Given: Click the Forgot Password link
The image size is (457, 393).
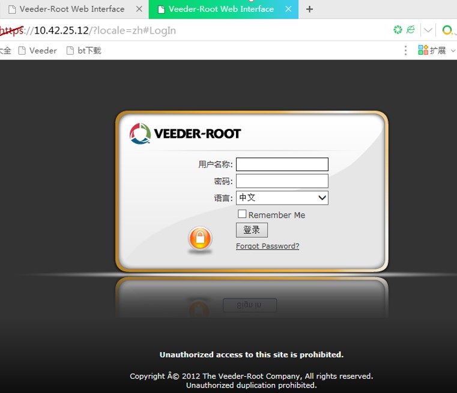Looking at the screenshot, I should click(267, 246).
